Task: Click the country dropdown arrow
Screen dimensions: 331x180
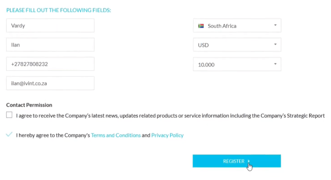Action: 275,25
